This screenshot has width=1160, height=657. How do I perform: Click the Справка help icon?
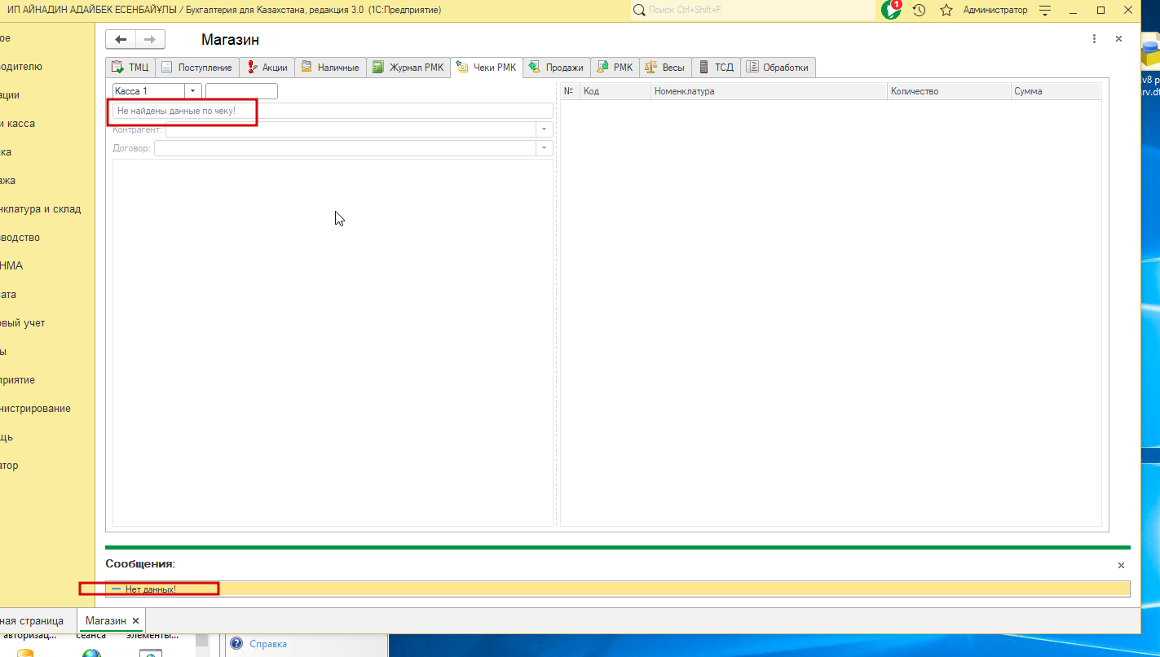pyautogui.click(x=236, y=644)
